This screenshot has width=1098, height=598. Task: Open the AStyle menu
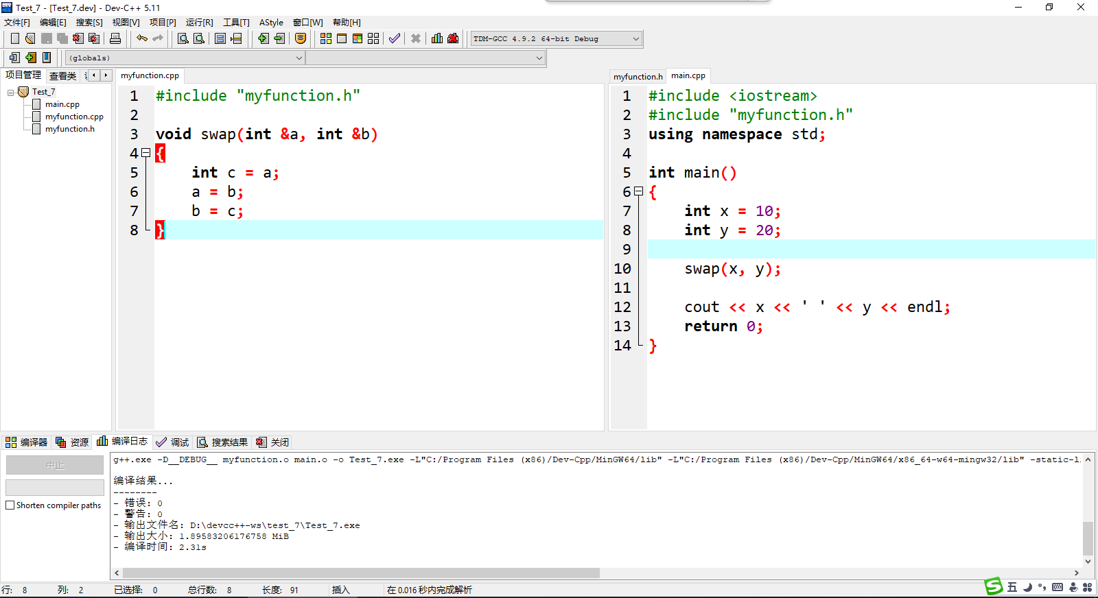tap(271, 23)
